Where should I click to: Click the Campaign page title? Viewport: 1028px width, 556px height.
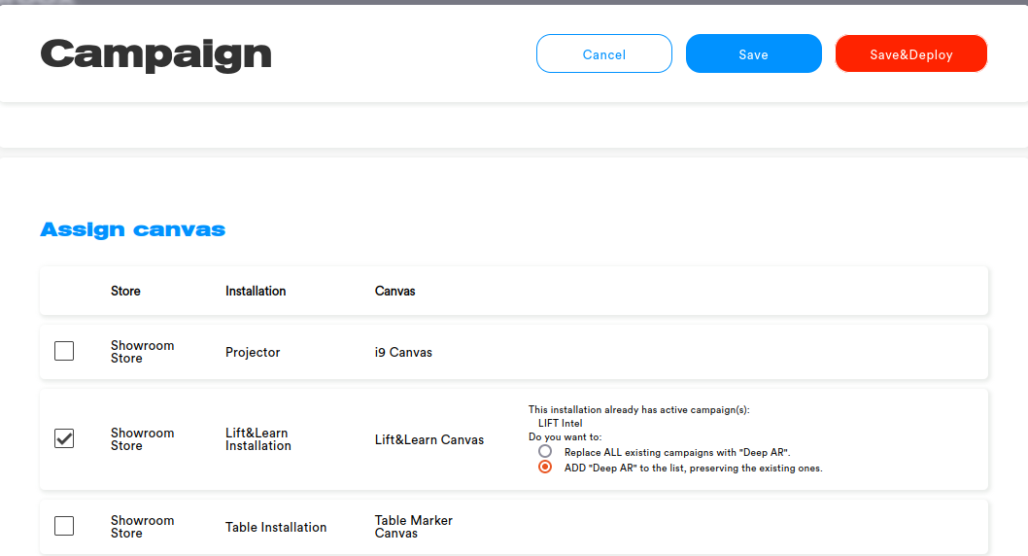pos(156,55)
